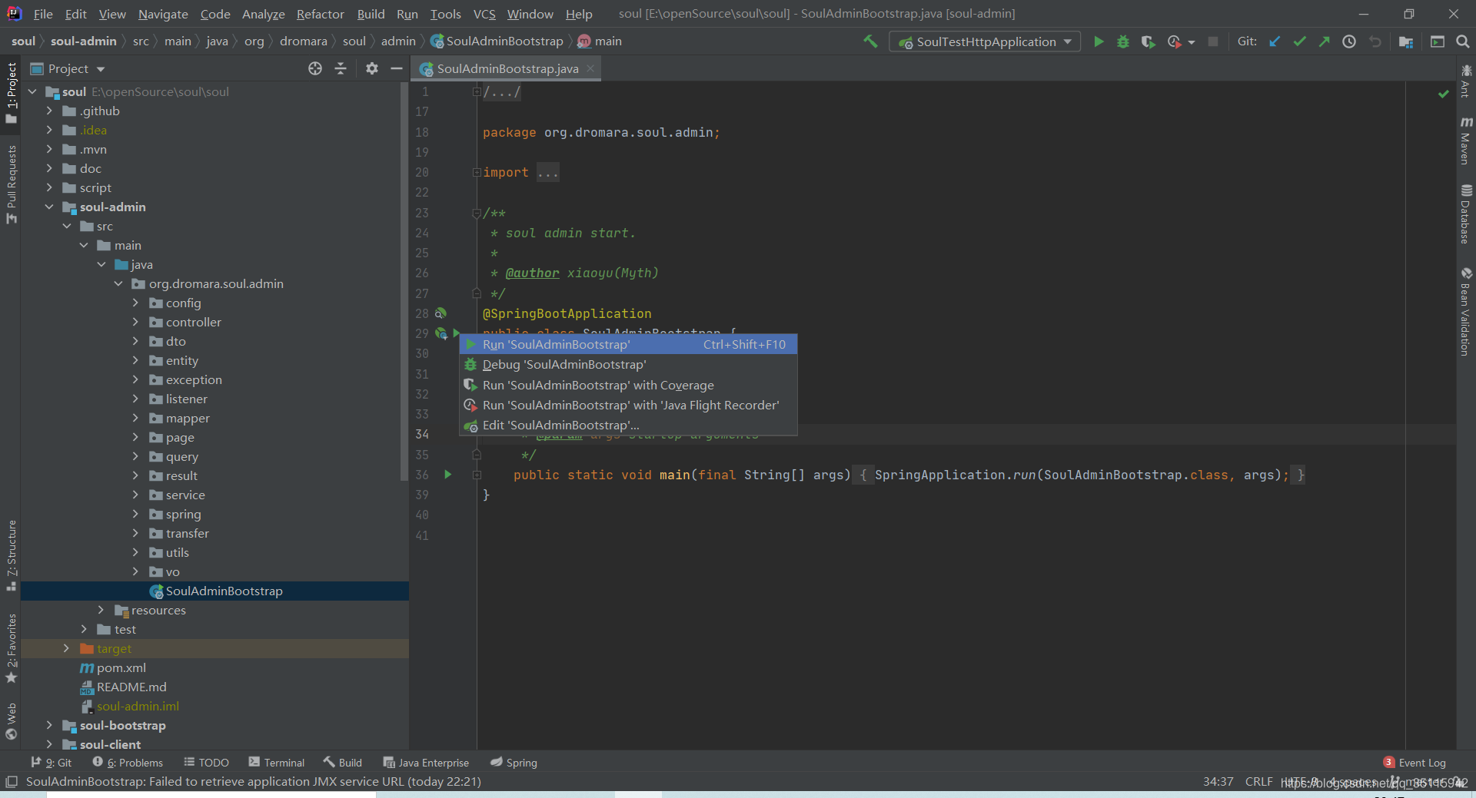Select pom.xml in project tree
This screenshot has width=1476, height=798.
121,667
